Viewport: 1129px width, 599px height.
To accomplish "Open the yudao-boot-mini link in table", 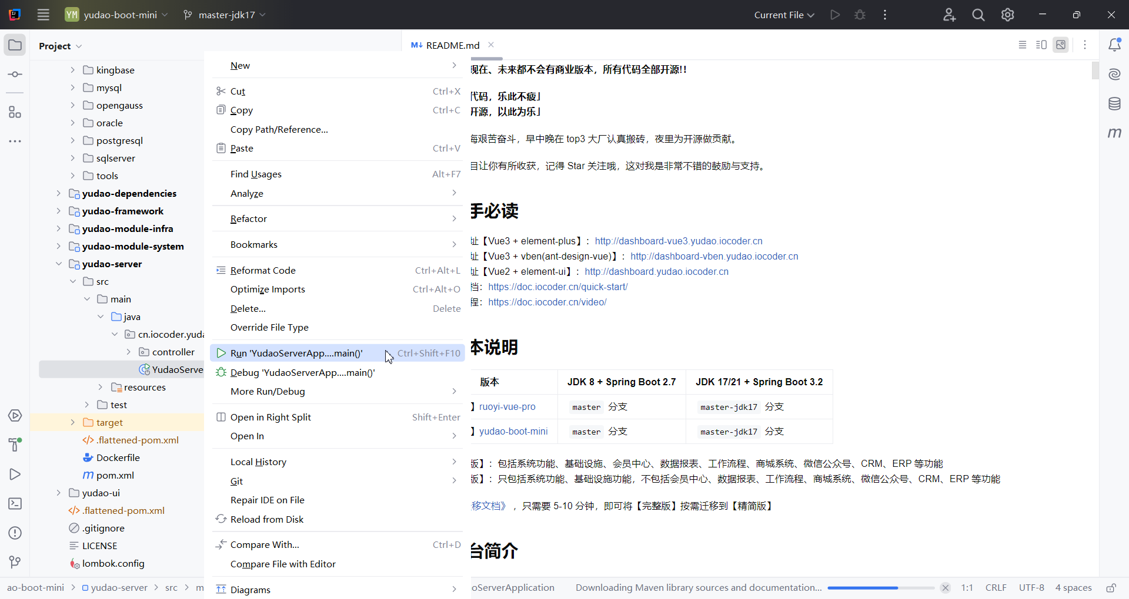I will (x=513, y=431).
